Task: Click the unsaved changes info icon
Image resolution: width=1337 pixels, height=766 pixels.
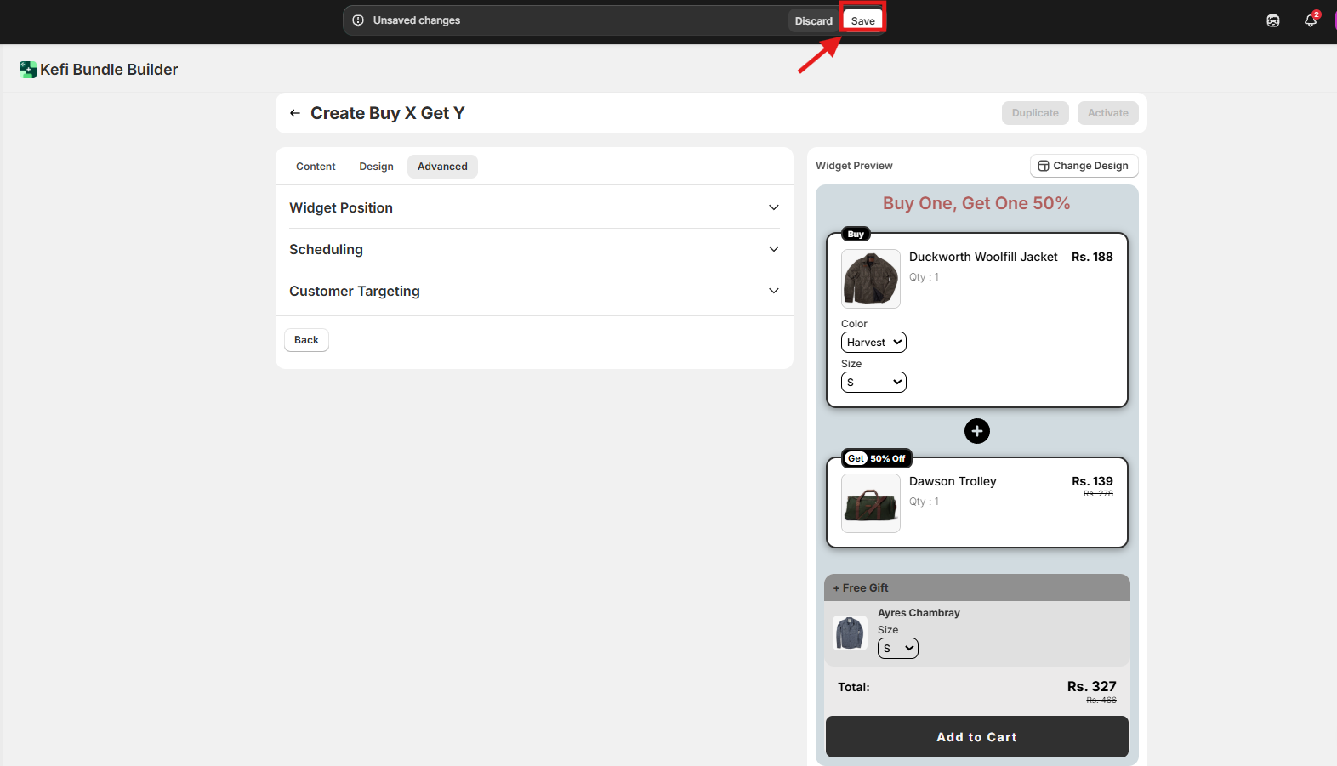Action: point(358,20)
